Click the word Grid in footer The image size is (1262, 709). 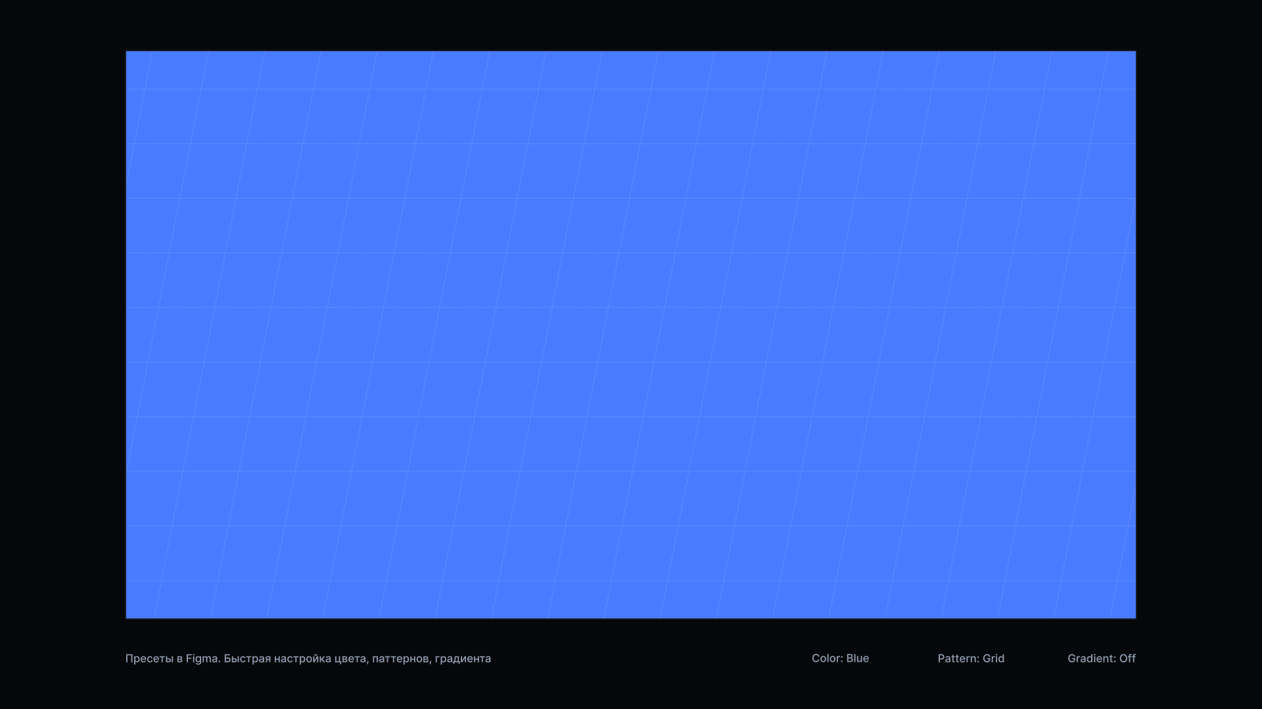[x=993, y=658]
